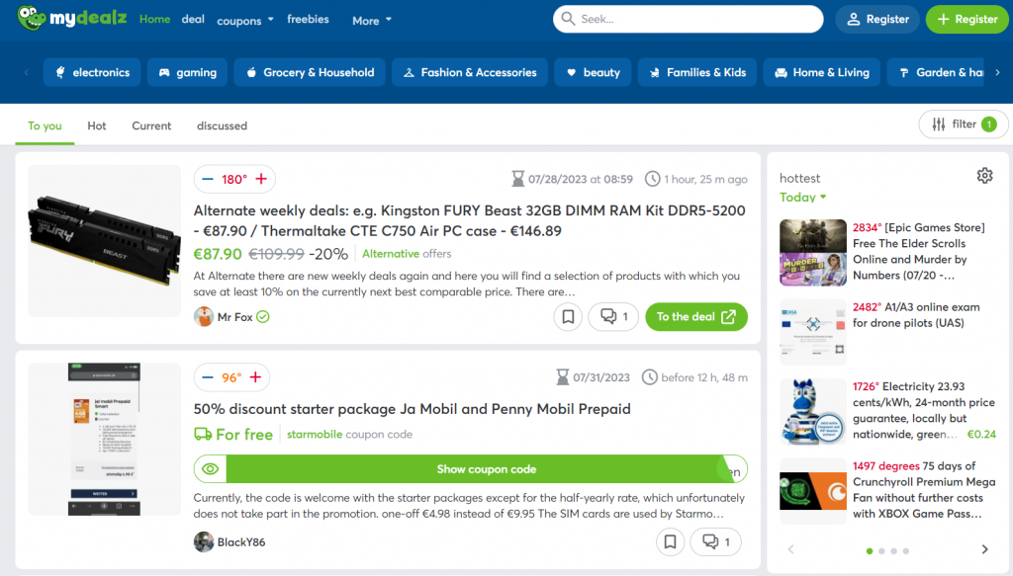Open comments on Ja Mobil deal
1013x576 pixels.
pyautogui.click(x=716, y=541)
